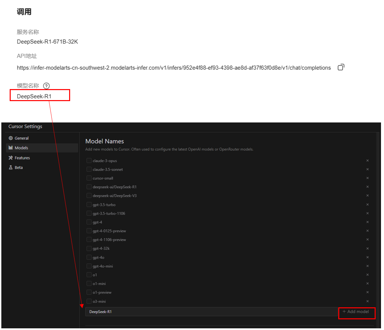The image size is (384, 330).
Task: Toggle the gpt-4-32k checkbox
Action: coord(89,249)
